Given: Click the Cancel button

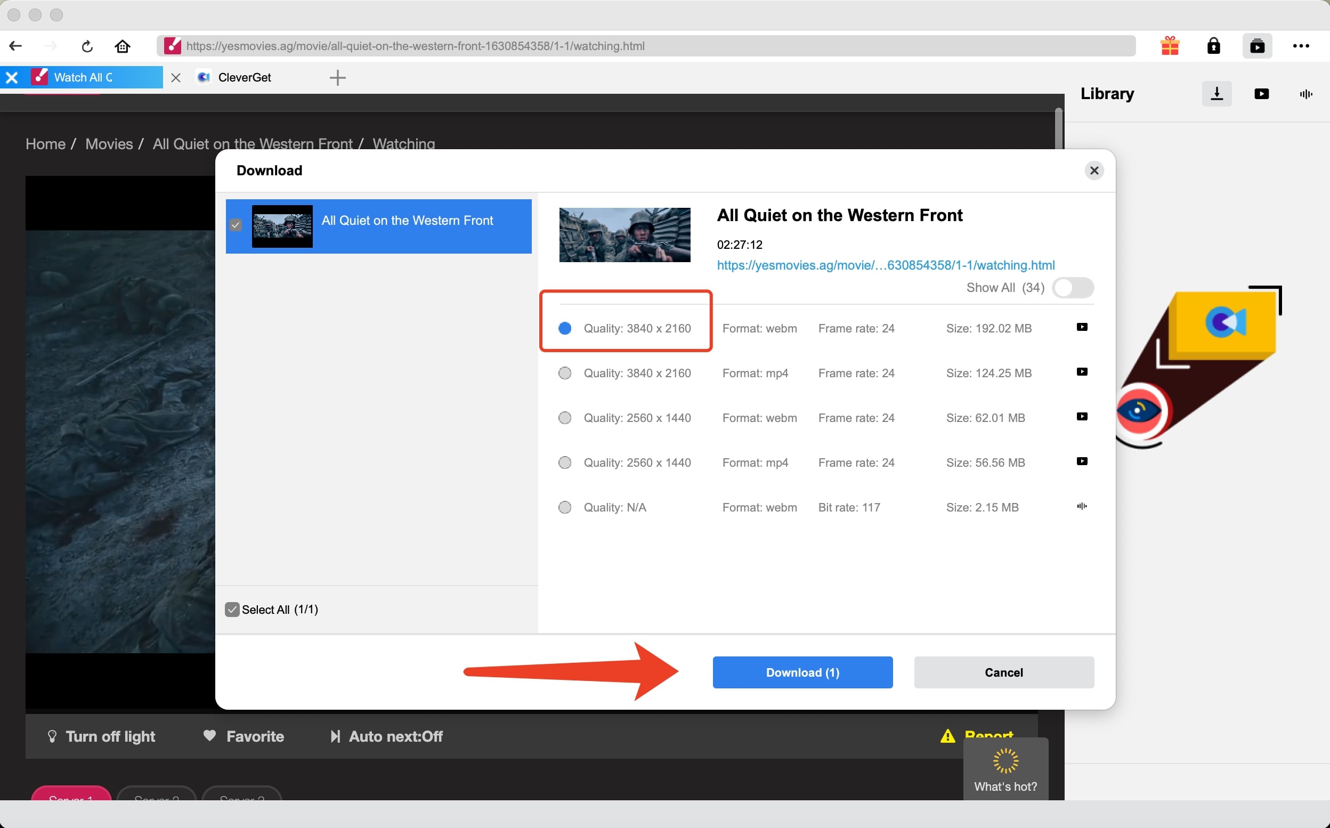Looking at the screenshot, I should 1004,672.
